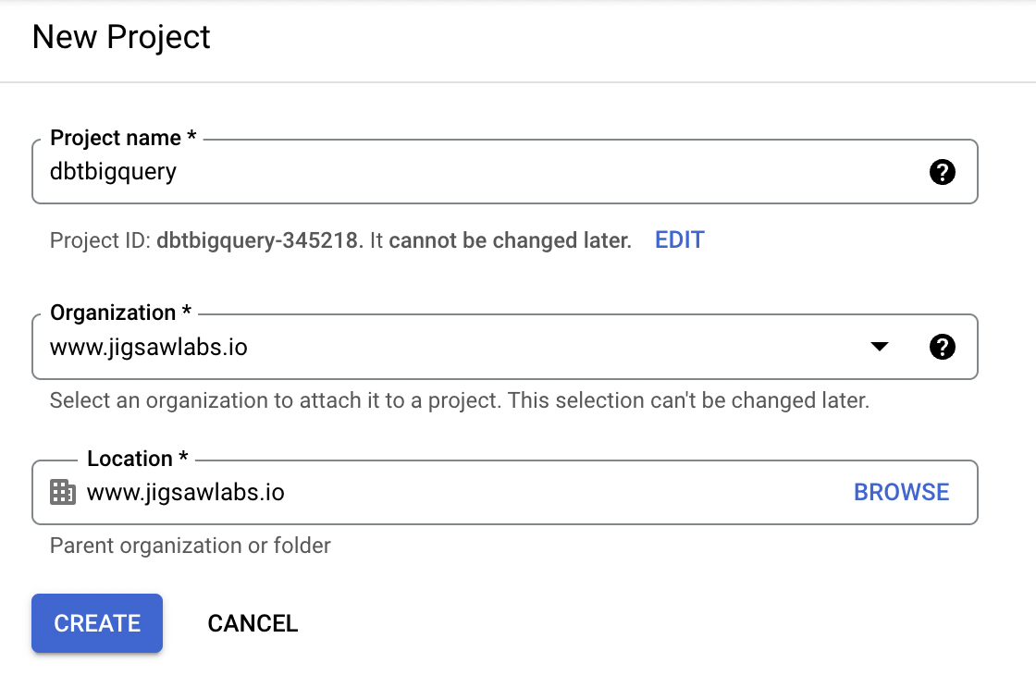Screen dimensions: 1036x675
Task: Click the Parent organization or folder hint
Action: click(191, 546)
